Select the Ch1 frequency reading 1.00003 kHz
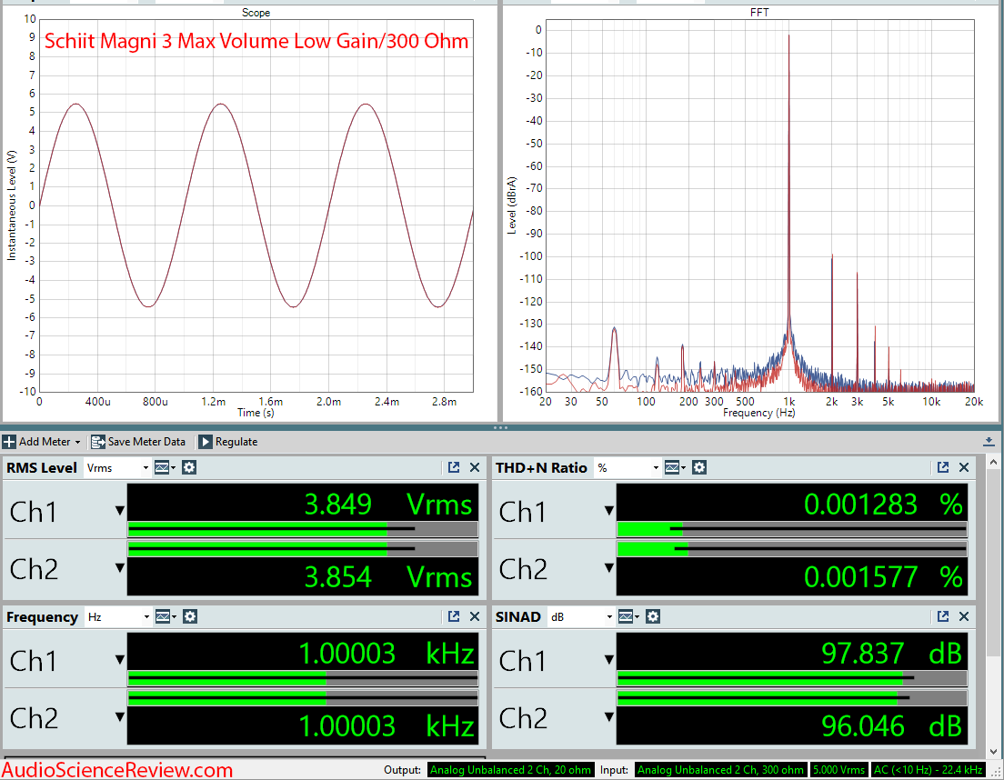This screenshot has width=1004, height=780. (x=387, y=654)
